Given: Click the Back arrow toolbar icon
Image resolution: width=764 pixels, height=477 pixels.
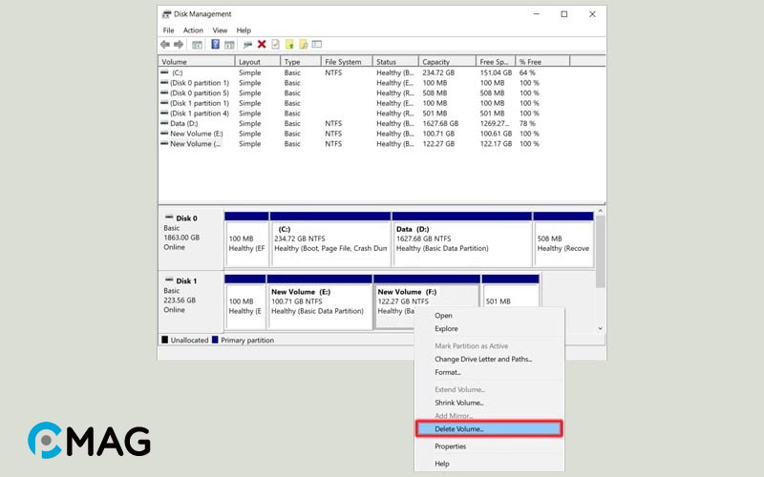Looking at the screenshot, I should (165, 45).
